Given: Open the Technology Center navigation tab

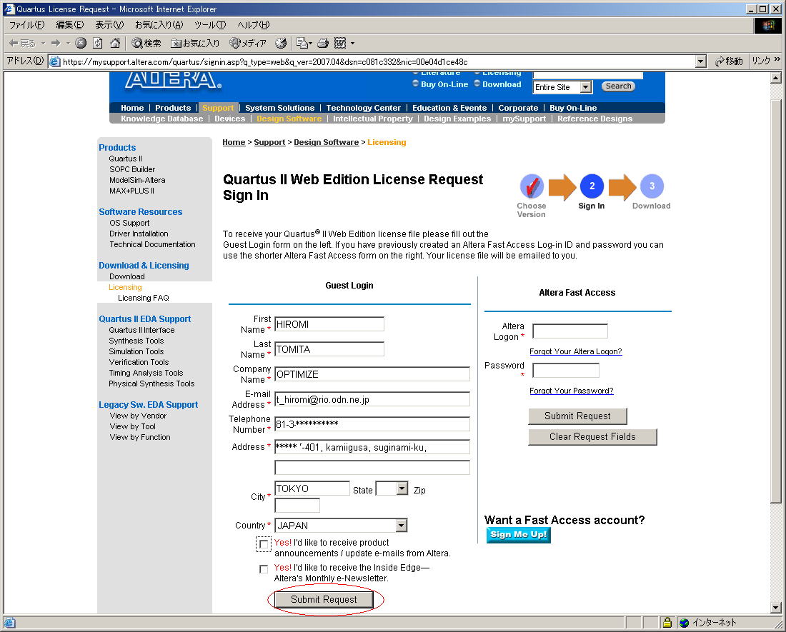Looking at the screenshot, I should pyautogui.click(x=363, y=108).
